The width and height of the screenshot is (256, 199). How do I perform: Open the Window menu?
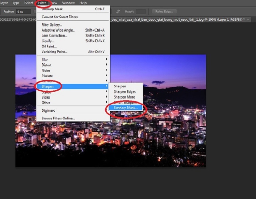[x=68, y=3]
